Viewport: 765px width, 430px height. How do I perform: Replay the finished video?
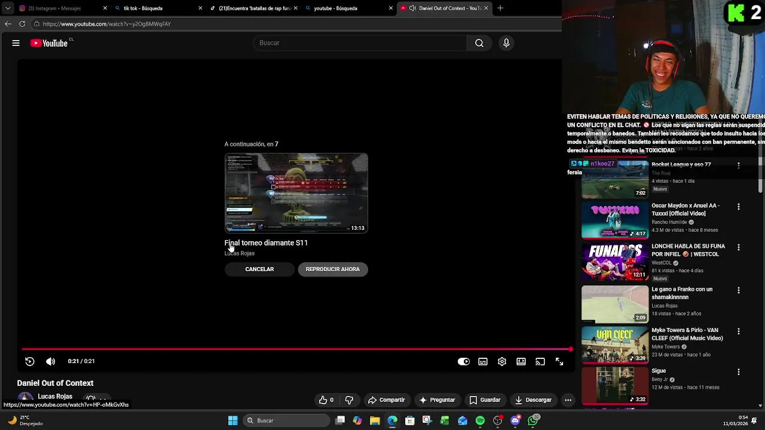click(30, 361)
